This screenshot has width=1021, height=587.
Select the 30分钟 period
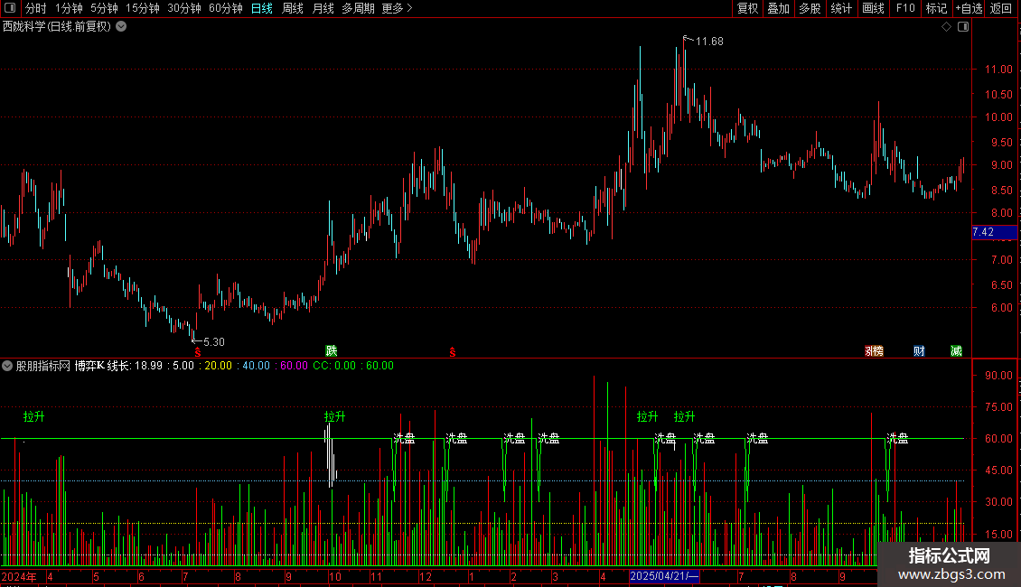[184, 8]
